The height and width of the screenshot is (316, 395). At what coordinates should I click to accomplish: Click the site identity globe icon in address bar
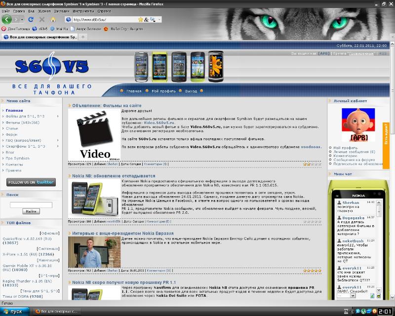click(68, 19)
